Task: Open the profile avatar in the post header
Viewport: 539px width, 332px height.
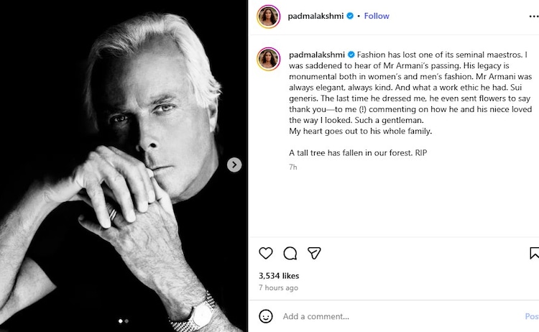Action: [x=269, y=16]
